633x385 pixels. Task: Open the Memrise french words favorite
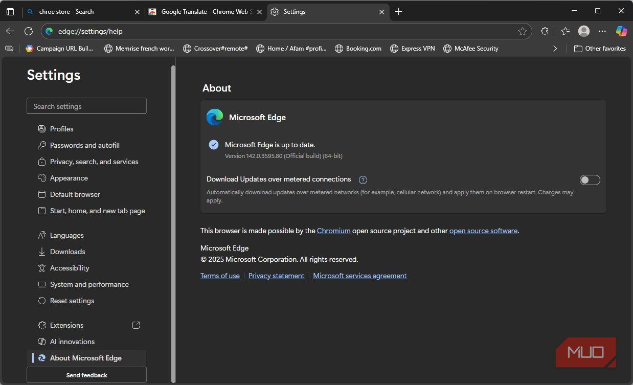(x=139, y=49)
